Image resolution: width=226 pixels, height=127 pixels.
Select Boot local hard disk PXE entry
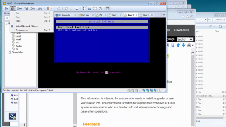pyautogui.click(x=102, y=27)
